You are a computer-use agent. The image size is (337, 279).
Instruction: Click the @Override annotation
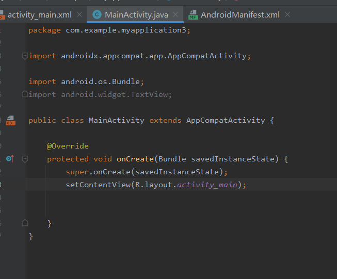click(68, 146)
